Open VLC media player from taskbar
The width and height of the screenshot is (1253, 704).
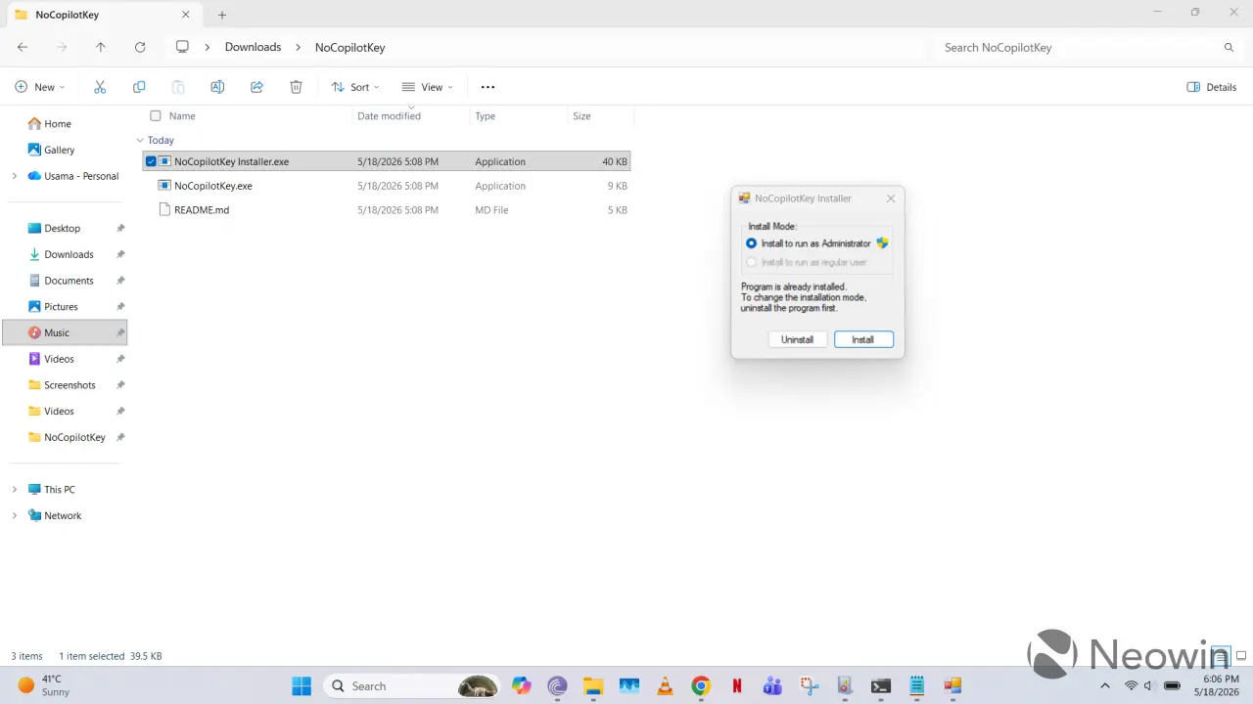coord(665,685)
